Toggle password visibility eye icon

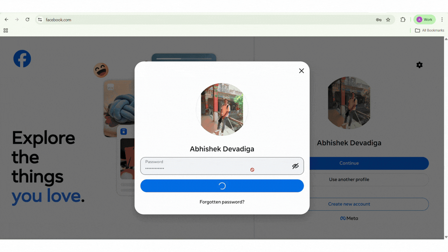pos(295,166)
